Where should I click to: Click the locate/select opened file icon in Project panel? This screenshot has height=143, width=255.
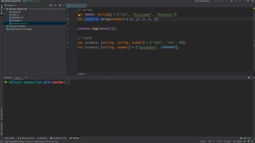point(51,5)
